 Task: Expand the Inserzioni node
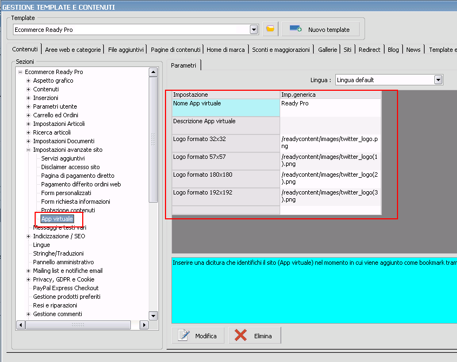click(x=28, y=98)
